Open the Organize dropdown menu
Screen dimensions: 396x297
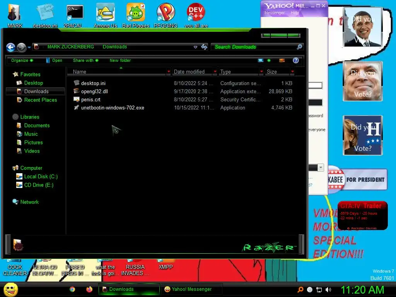pos(22,60)
